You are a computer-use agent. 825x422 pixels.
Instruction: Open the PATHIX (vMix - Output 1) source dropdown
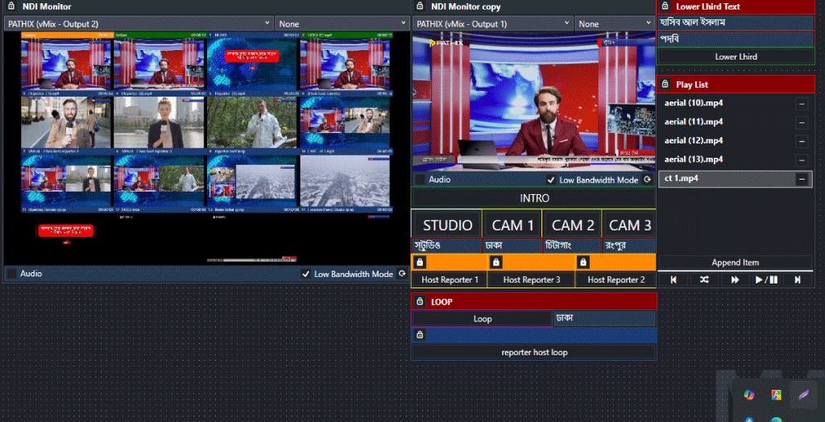coord(492,24)
